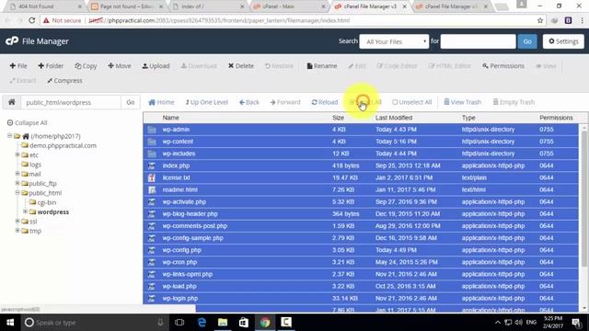The width and height of the screenshot is (589, 331).
Task: Select demo.phppractical.com in the tree
Action: pos(63,145)
